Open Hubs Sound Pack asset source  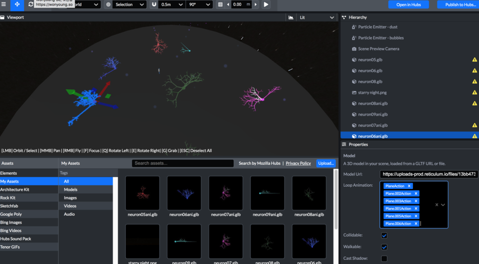29,239
